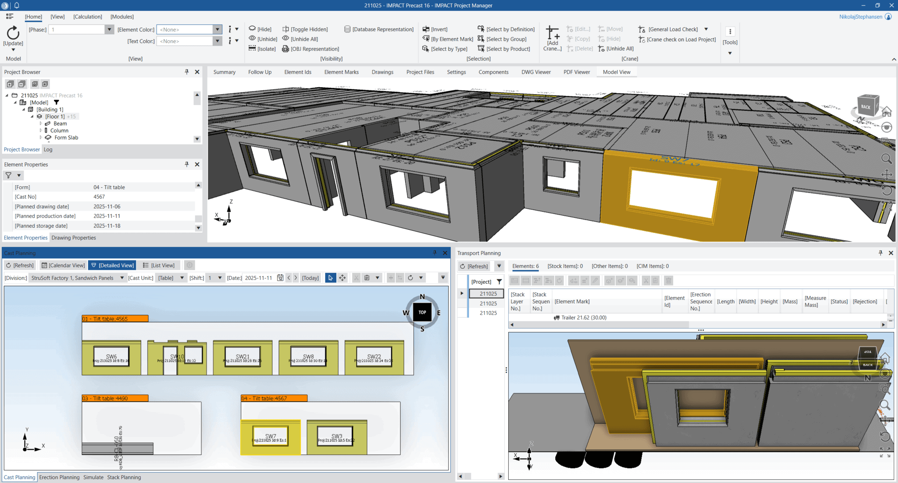Image resolution: width=898 pixels, height=483 pixels.
Task: Open the Element Color picker
Action: 217,29
